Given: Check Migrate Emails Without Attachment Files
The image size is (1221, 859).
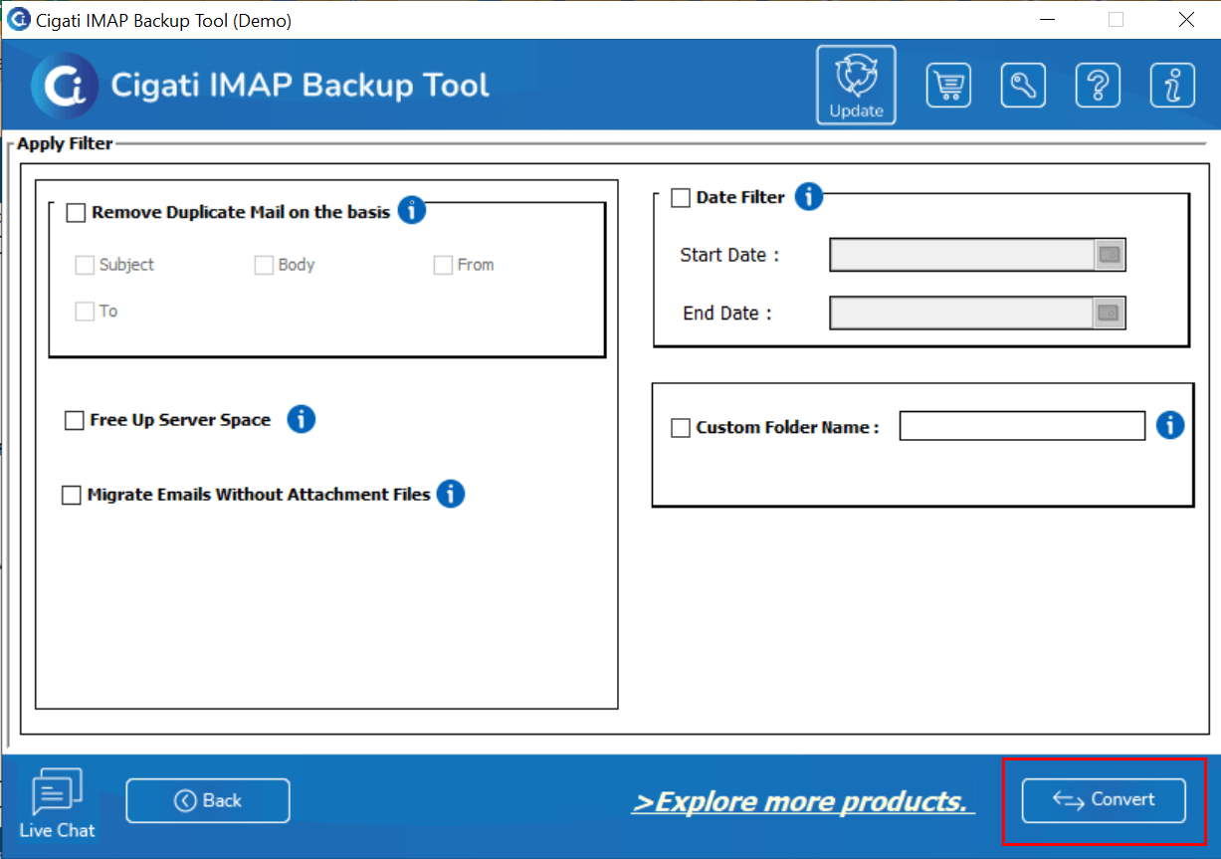Looking at the screenshot, I should (72, 495).
